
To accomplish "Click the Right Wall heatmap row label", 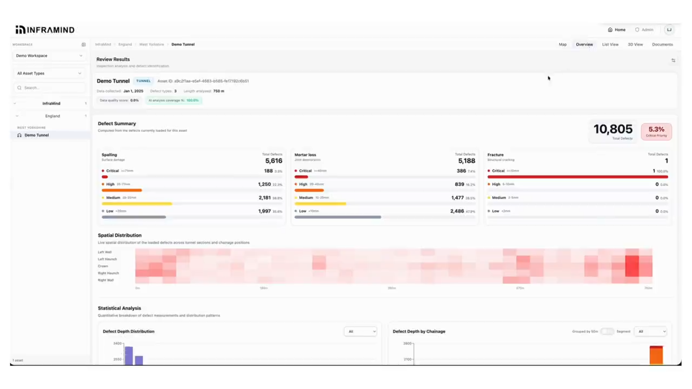I will tap(106, 280).
